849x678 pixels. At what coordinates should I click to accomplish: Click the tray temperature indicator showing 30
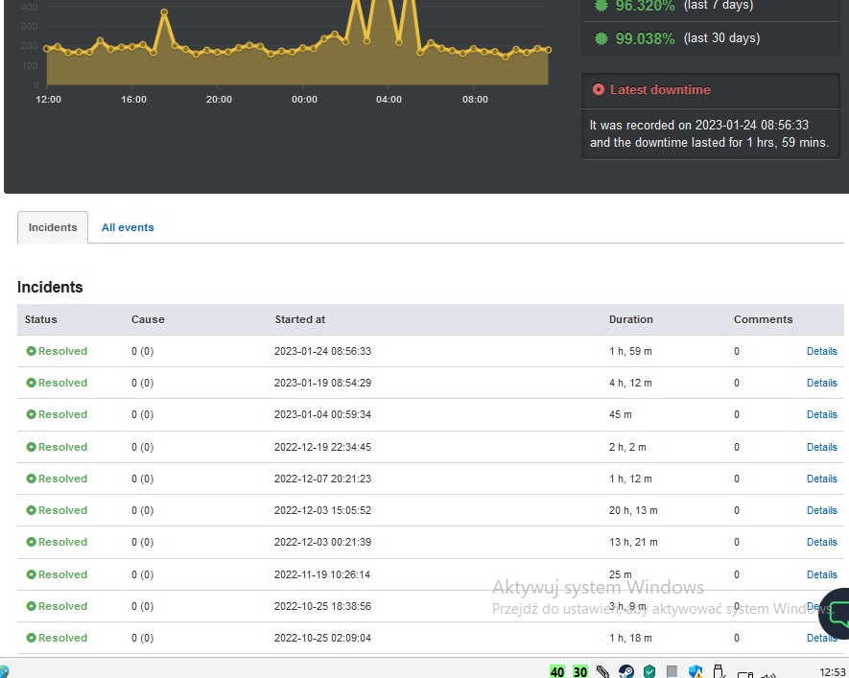tap(580, 671)
